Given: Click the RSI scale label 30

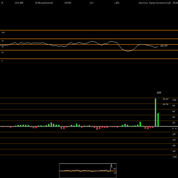Looking at the screenshot, I should (x=2, y=52).
